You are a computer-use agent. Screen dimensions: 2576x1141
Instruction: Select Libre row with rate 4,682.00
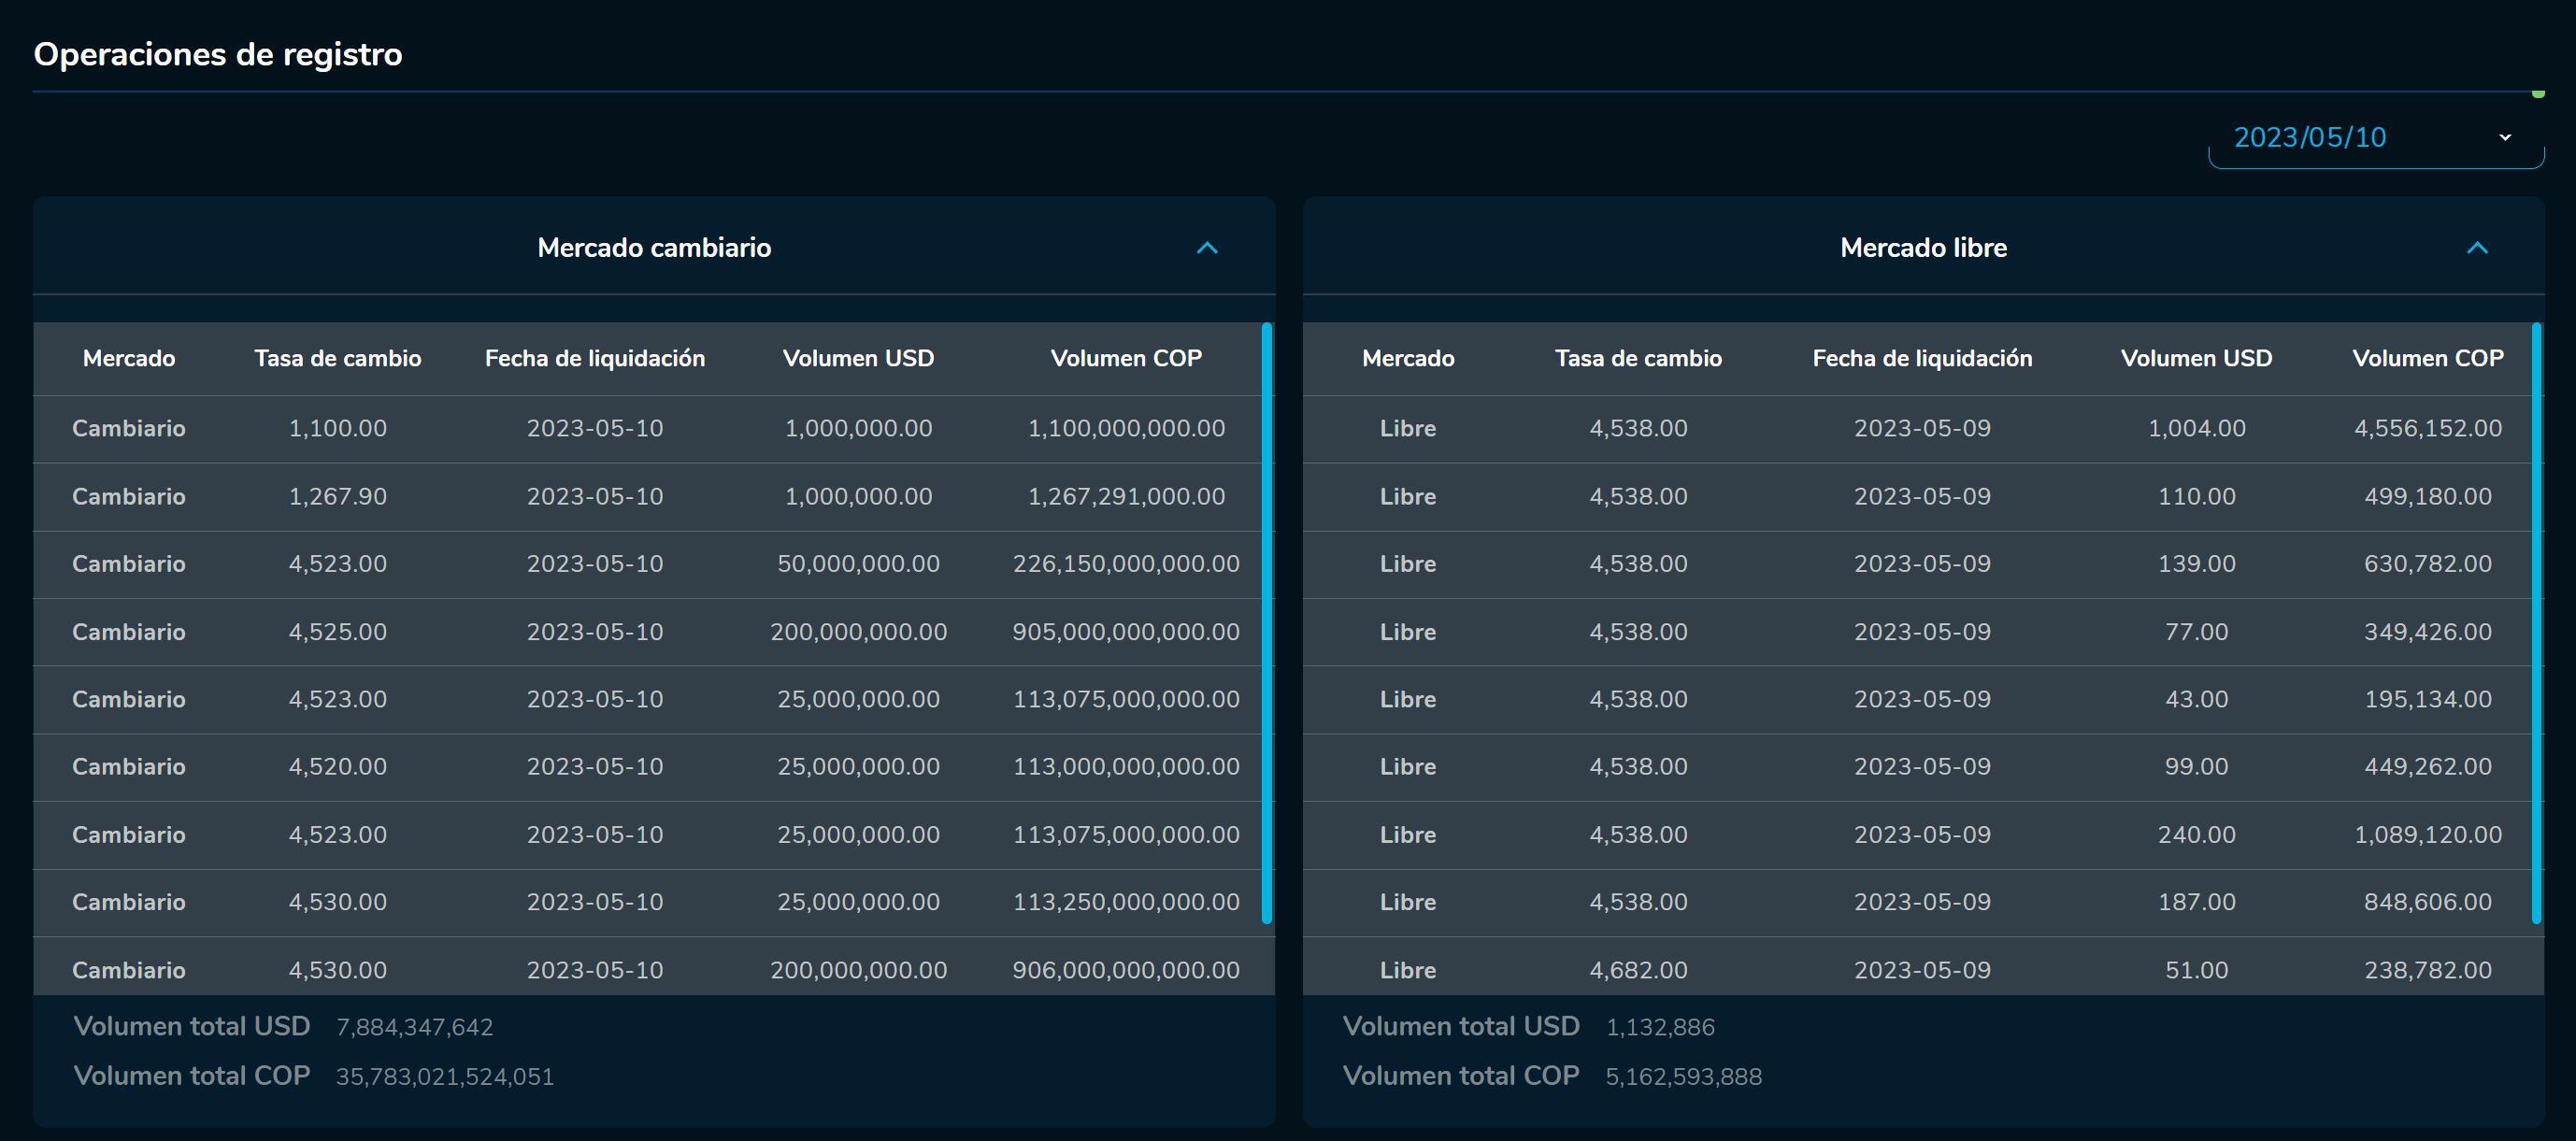coord(1637,970)
